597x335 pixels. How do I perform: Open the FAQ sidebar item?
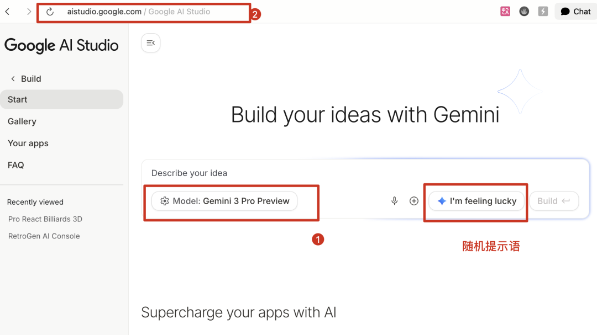pos(16,165)
